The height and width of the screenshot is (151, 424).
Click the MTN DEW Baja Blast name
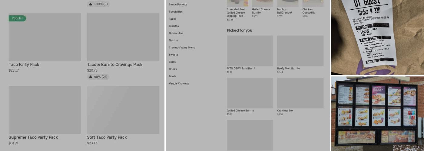click(x=241, y=69)
